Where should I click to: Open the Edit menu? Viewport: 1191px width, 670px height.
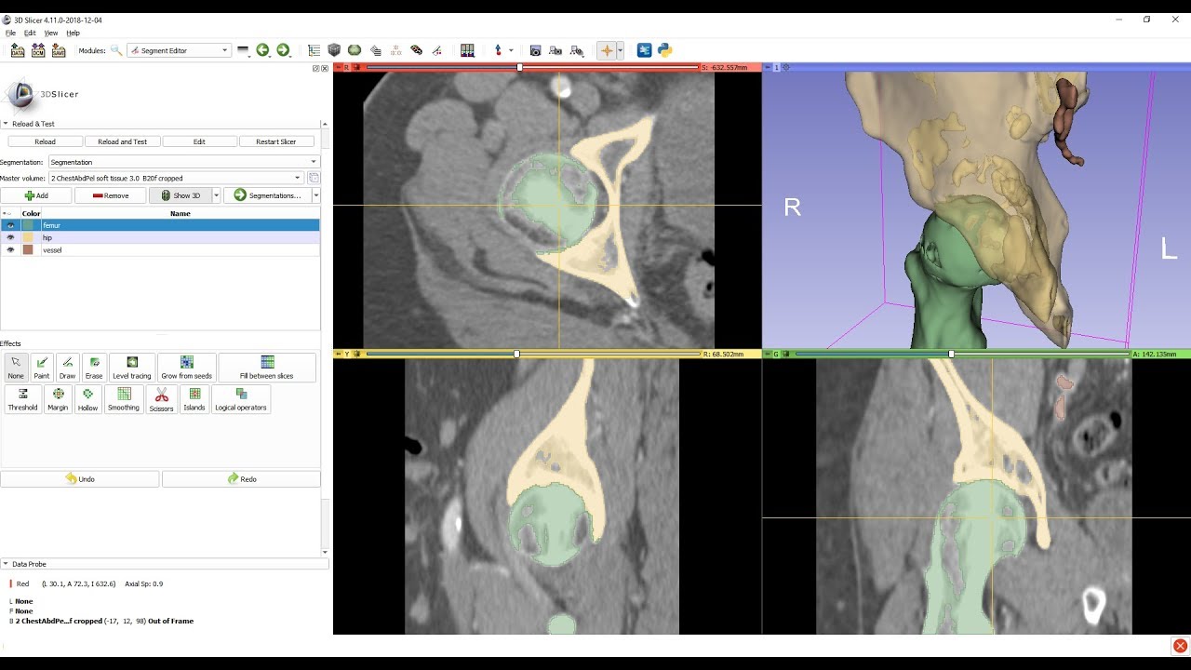(x=30, y=33)
